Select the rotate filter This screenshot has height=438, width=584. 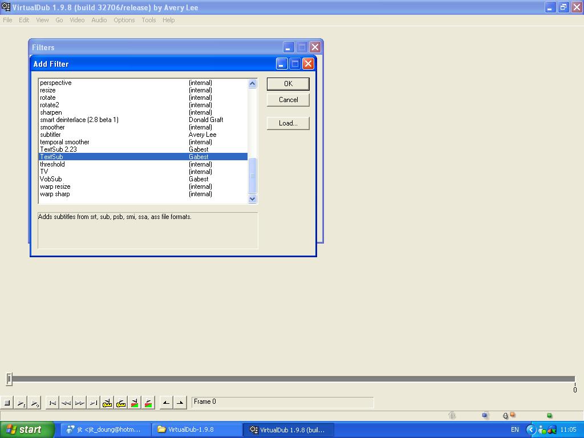143,98
